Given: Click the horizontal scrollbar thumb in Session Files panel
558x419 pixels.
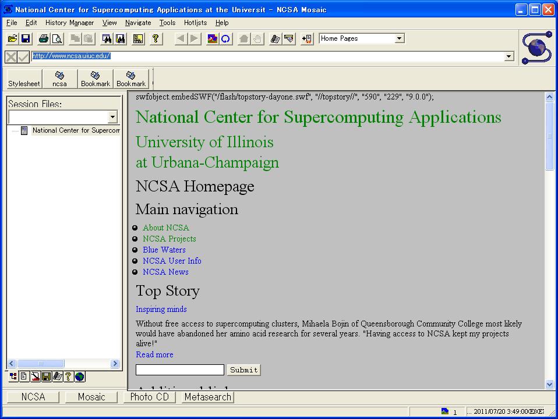Looking at the screenshot, I should pyautogui.click(x=41, y=364).
